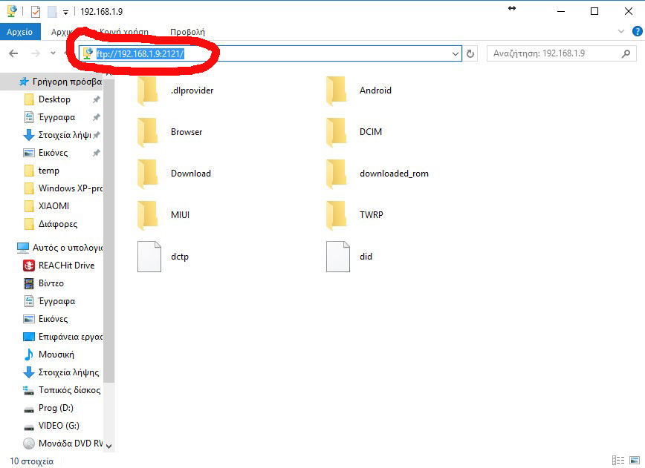Click the search box for 192.168.1.9
Viewport: 645px width, 468px height.
click(562, 53)
